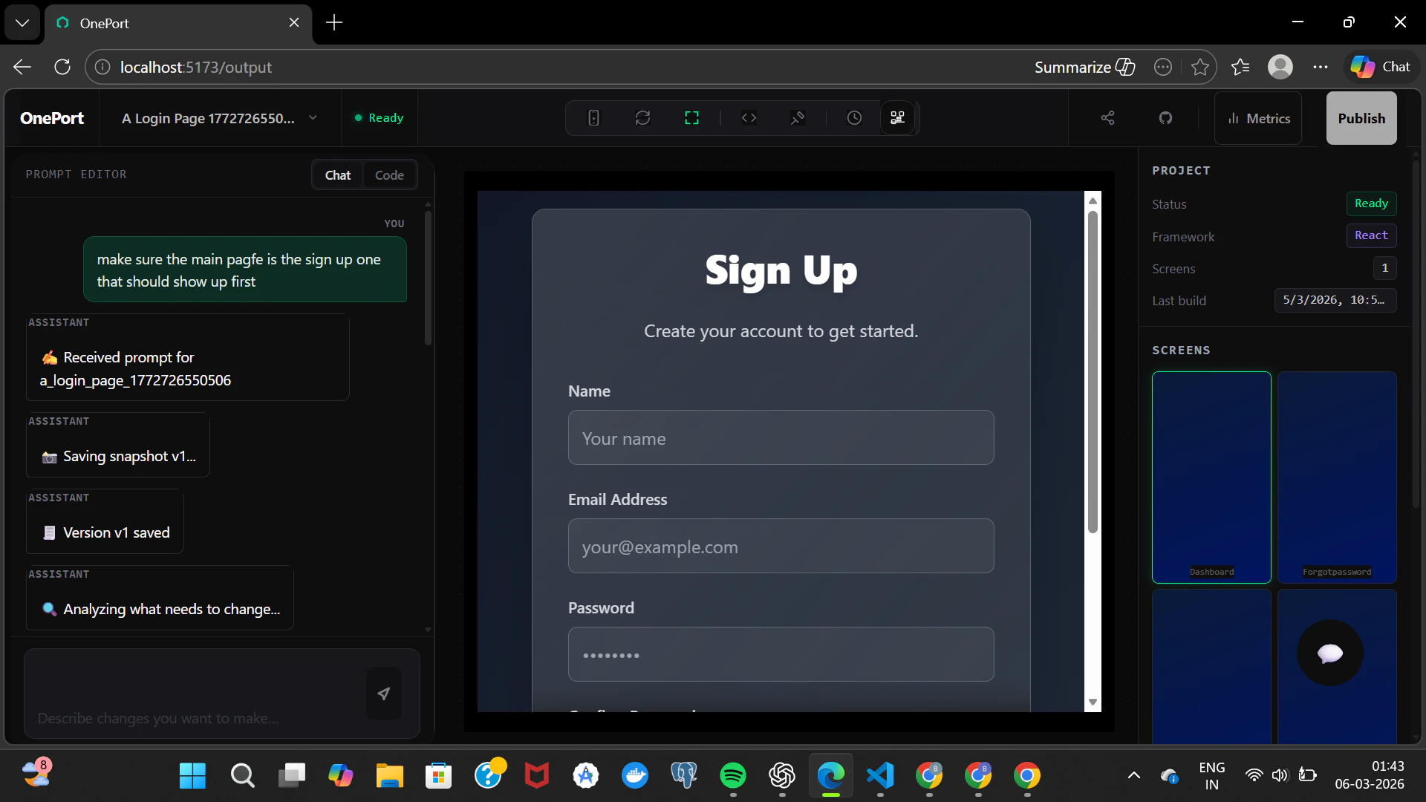Toggle the QR code preview button
1426x802 pixels.
(x=897, y=118)
